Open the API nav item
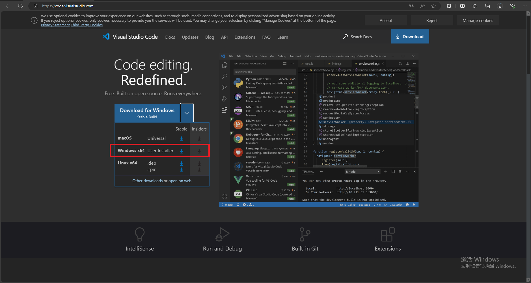The image size is (531, 283). 224,37
